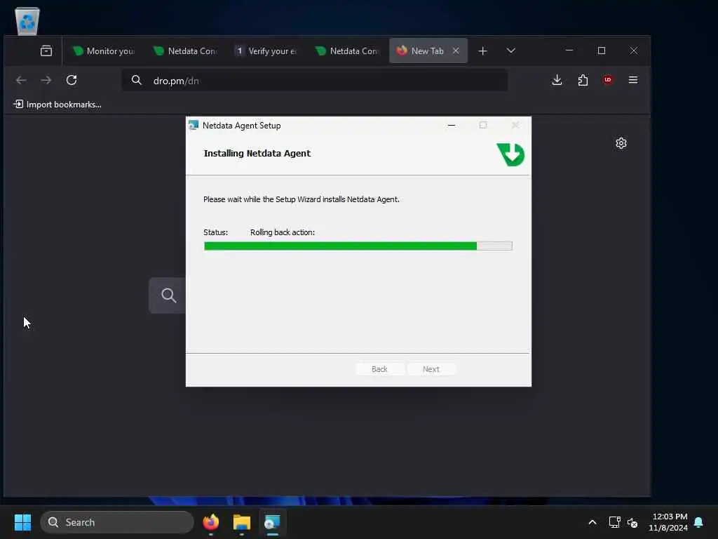Image resolution: width=718 pixels, height=539 pixels.
Task: Reload the current page
Action: pos(72,80)
